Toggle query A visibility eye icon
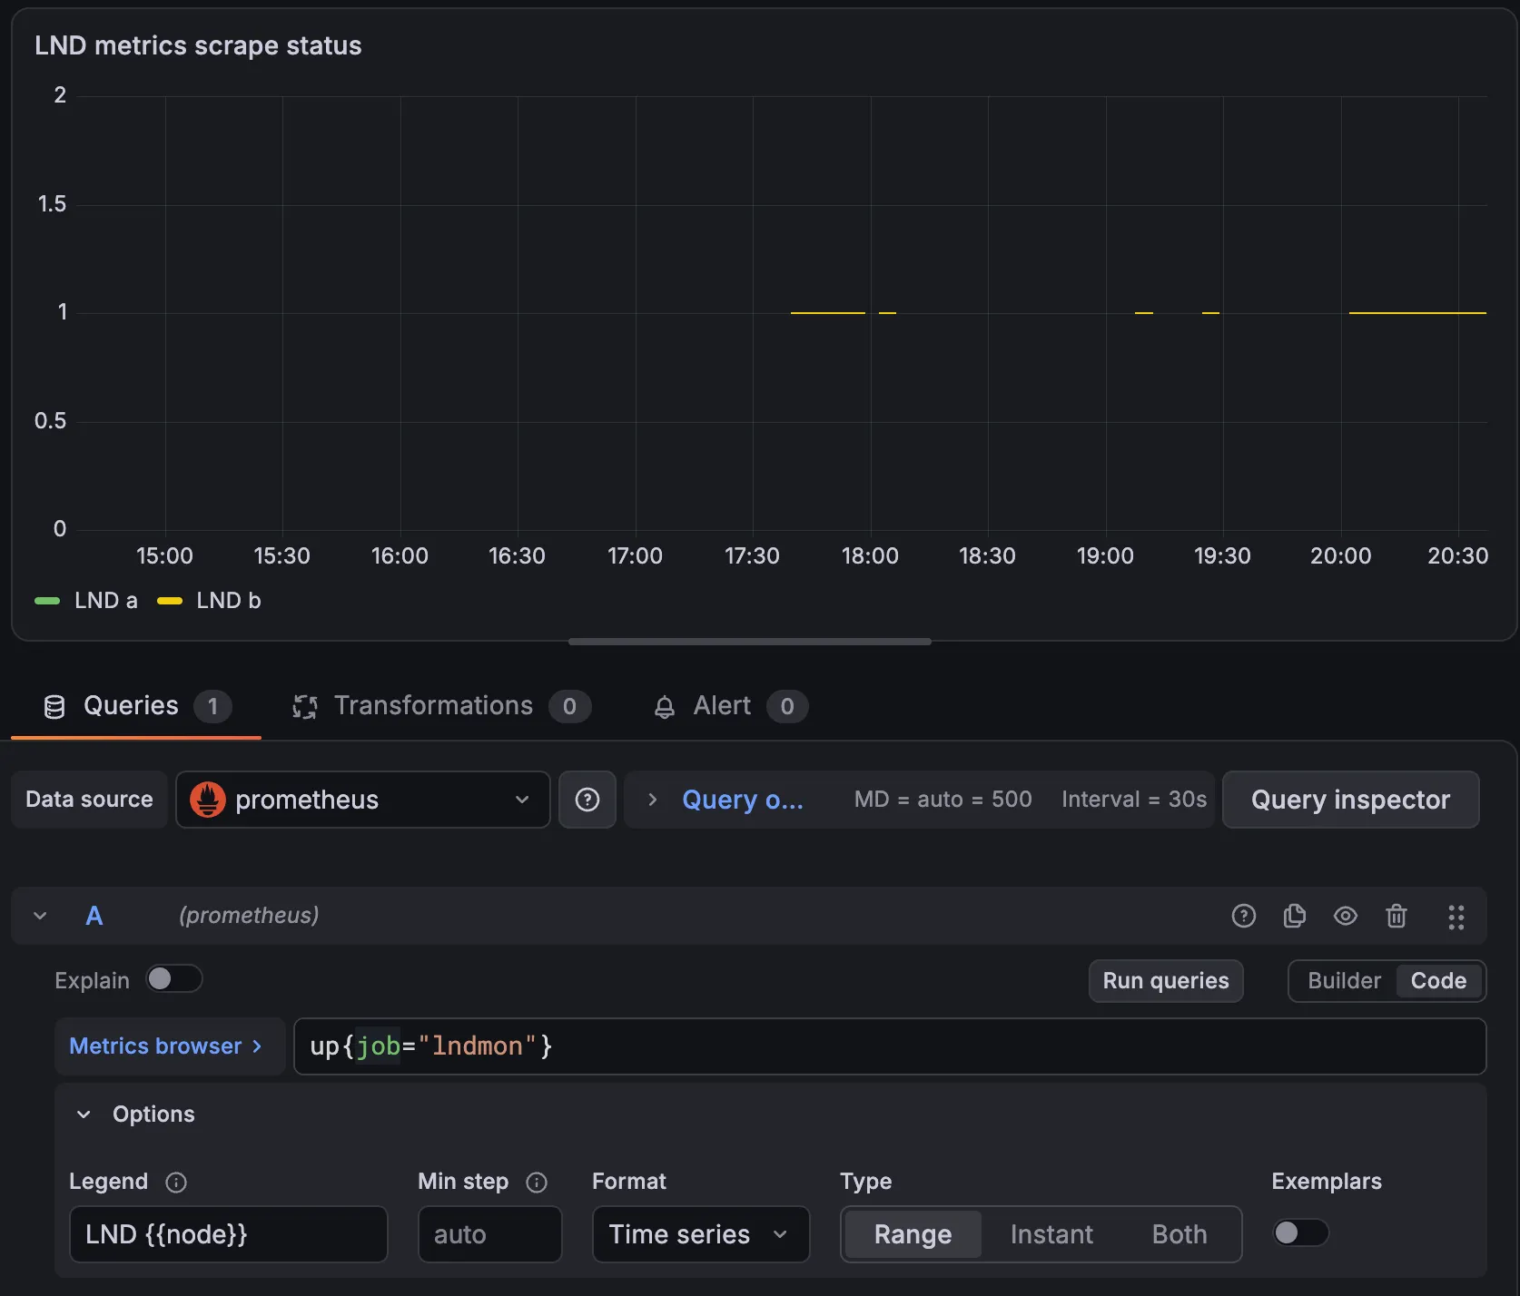1520x1296 pixels. 1345,916
